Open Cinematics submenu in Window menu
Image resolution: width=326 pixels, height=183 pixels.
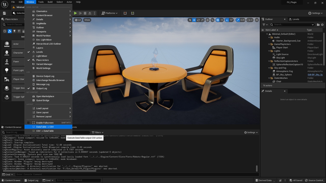(x=48, y=11)
